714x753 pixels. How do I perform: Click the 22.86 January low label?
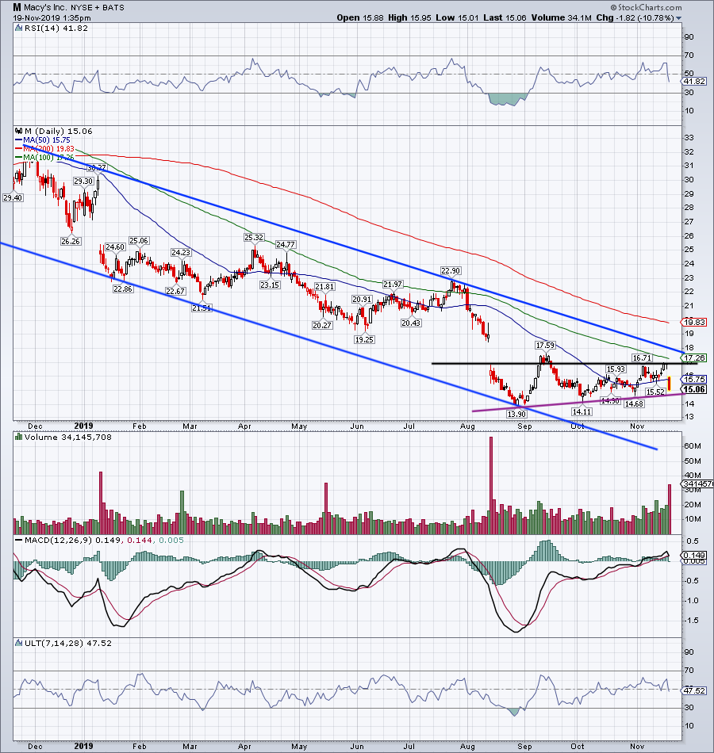(123, 289)
